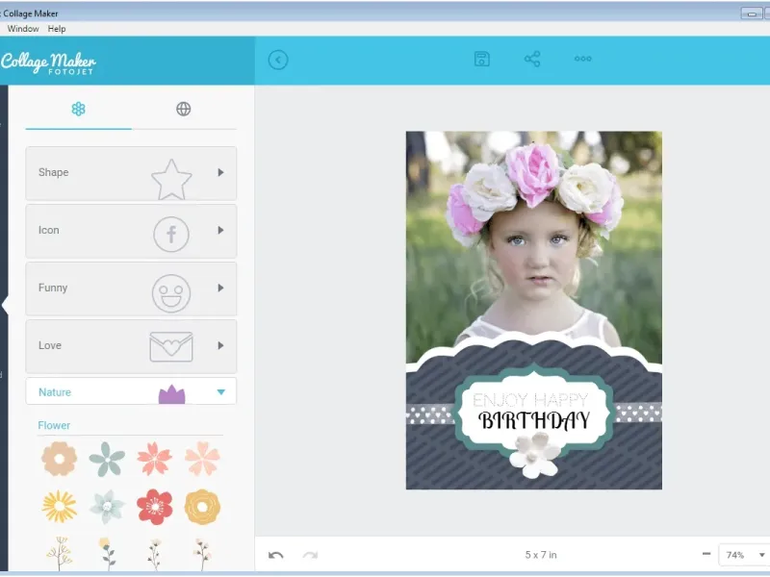The image size is (770, 577).
Task: Click the Nature category label
Action: tap(55, 392)
